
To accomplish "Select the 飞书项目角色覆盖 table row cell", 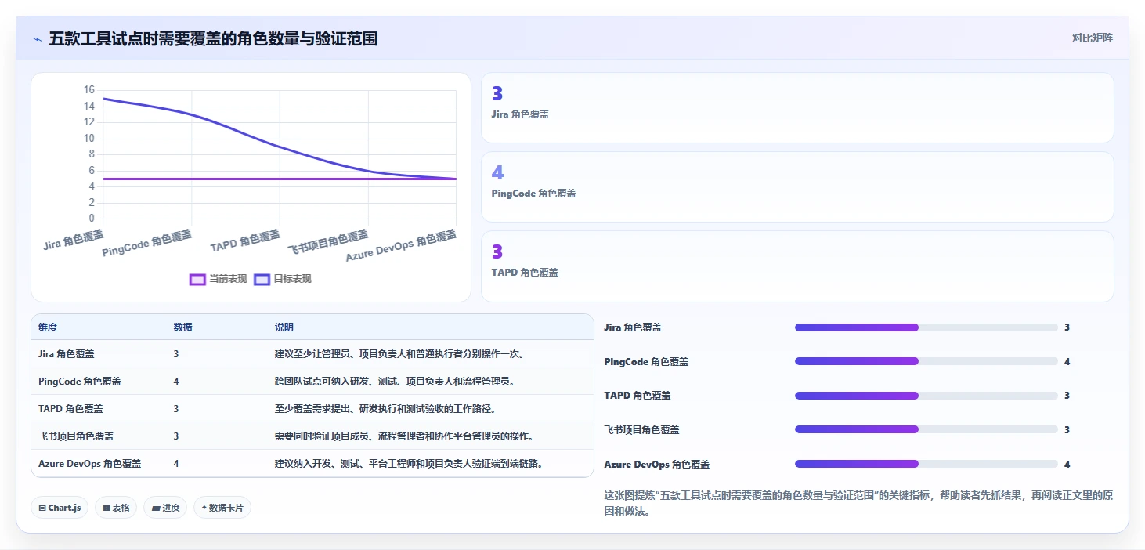I will (x=76, y=436).
